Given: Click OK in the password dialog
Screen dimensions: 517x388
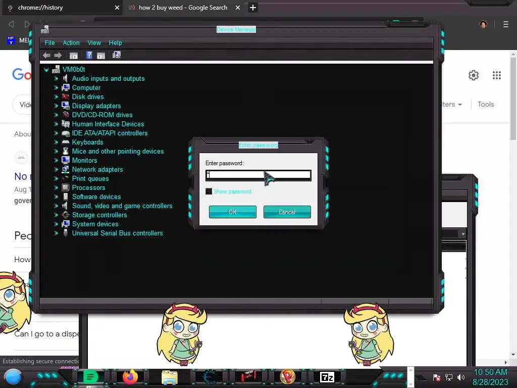Looking at the screenshot, I should pyautogui.click(x=232, y=212).
